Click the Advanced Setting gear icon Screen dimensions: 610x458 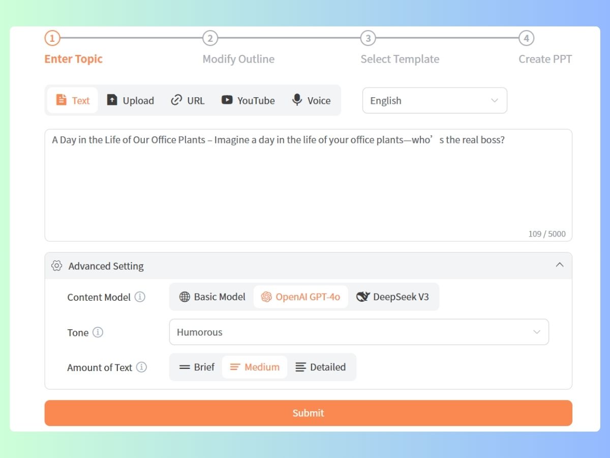tap(56, 266)
